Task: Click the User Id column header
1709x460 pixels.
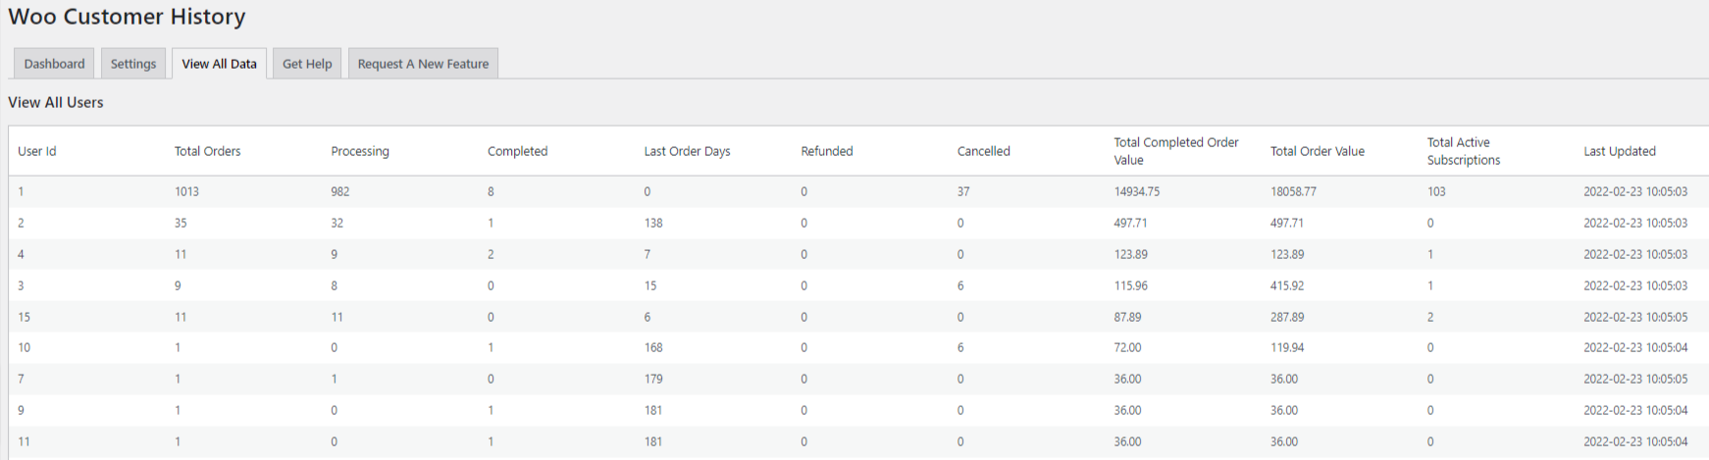Action: pos(37,151)
